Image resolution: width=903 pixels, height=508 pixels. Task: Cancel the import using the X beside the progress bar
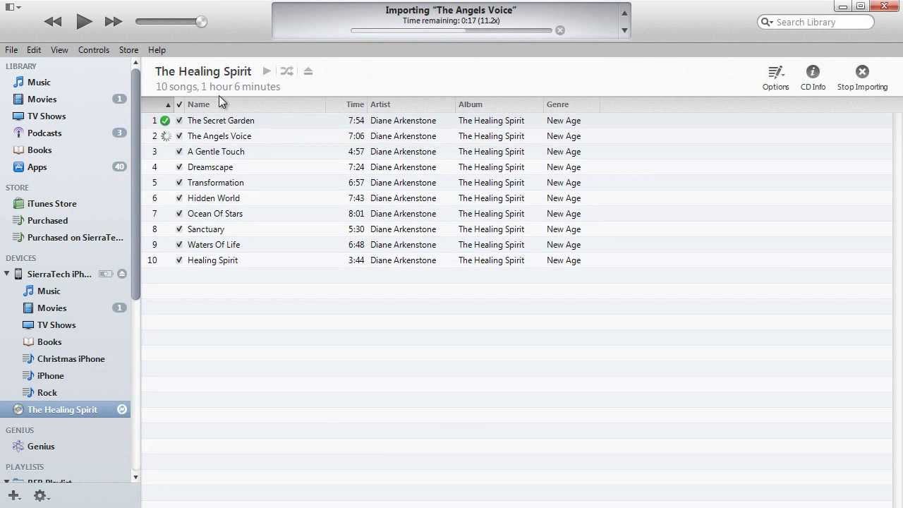click(560, 30)
